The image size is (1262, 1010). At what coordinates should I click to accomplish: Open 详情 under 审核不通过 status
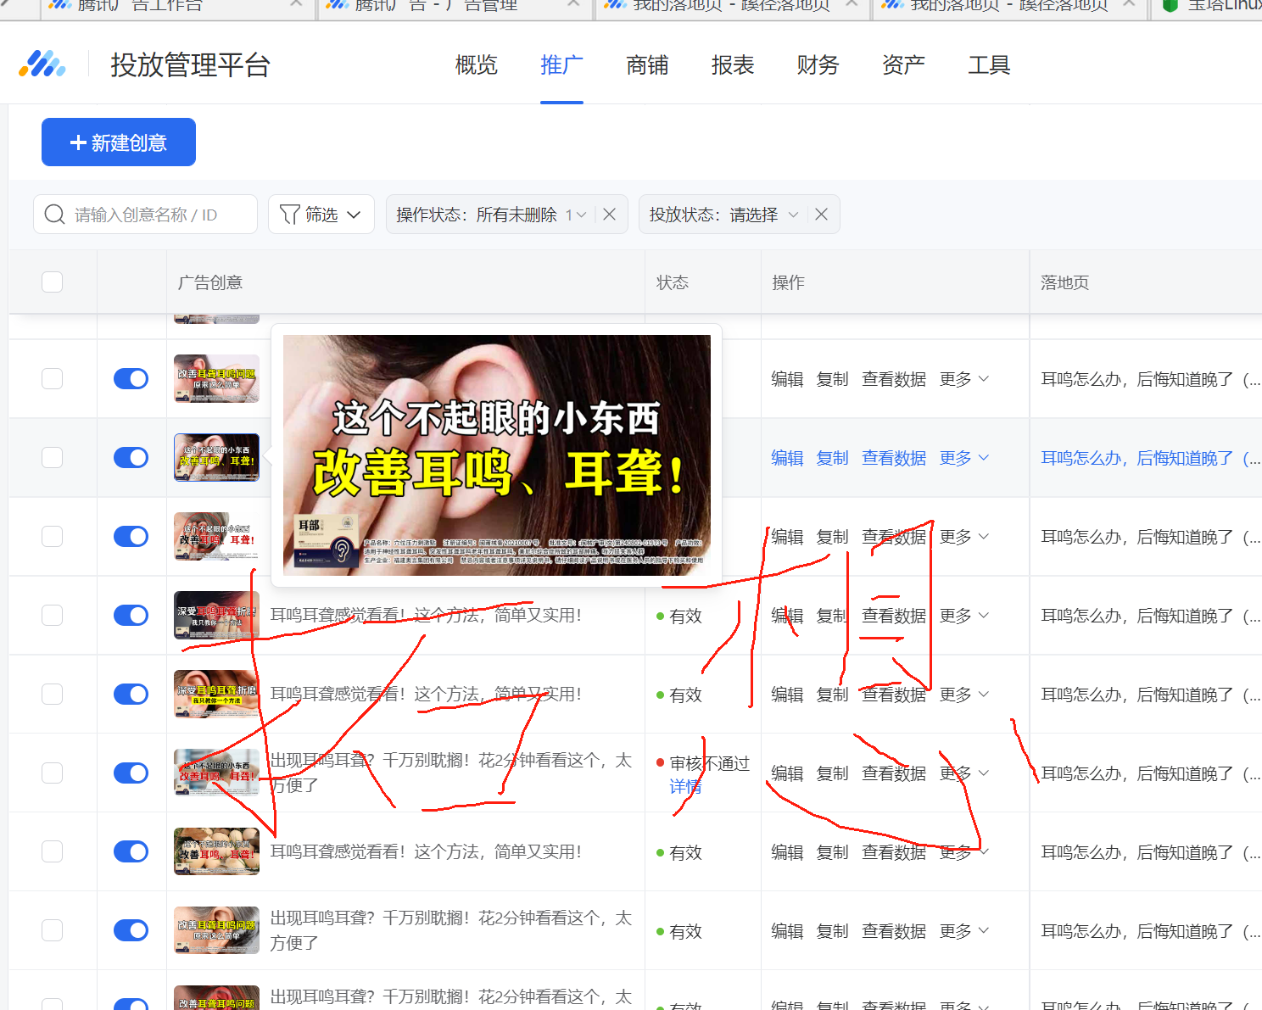pyautogui.click(x=685, y=787)
